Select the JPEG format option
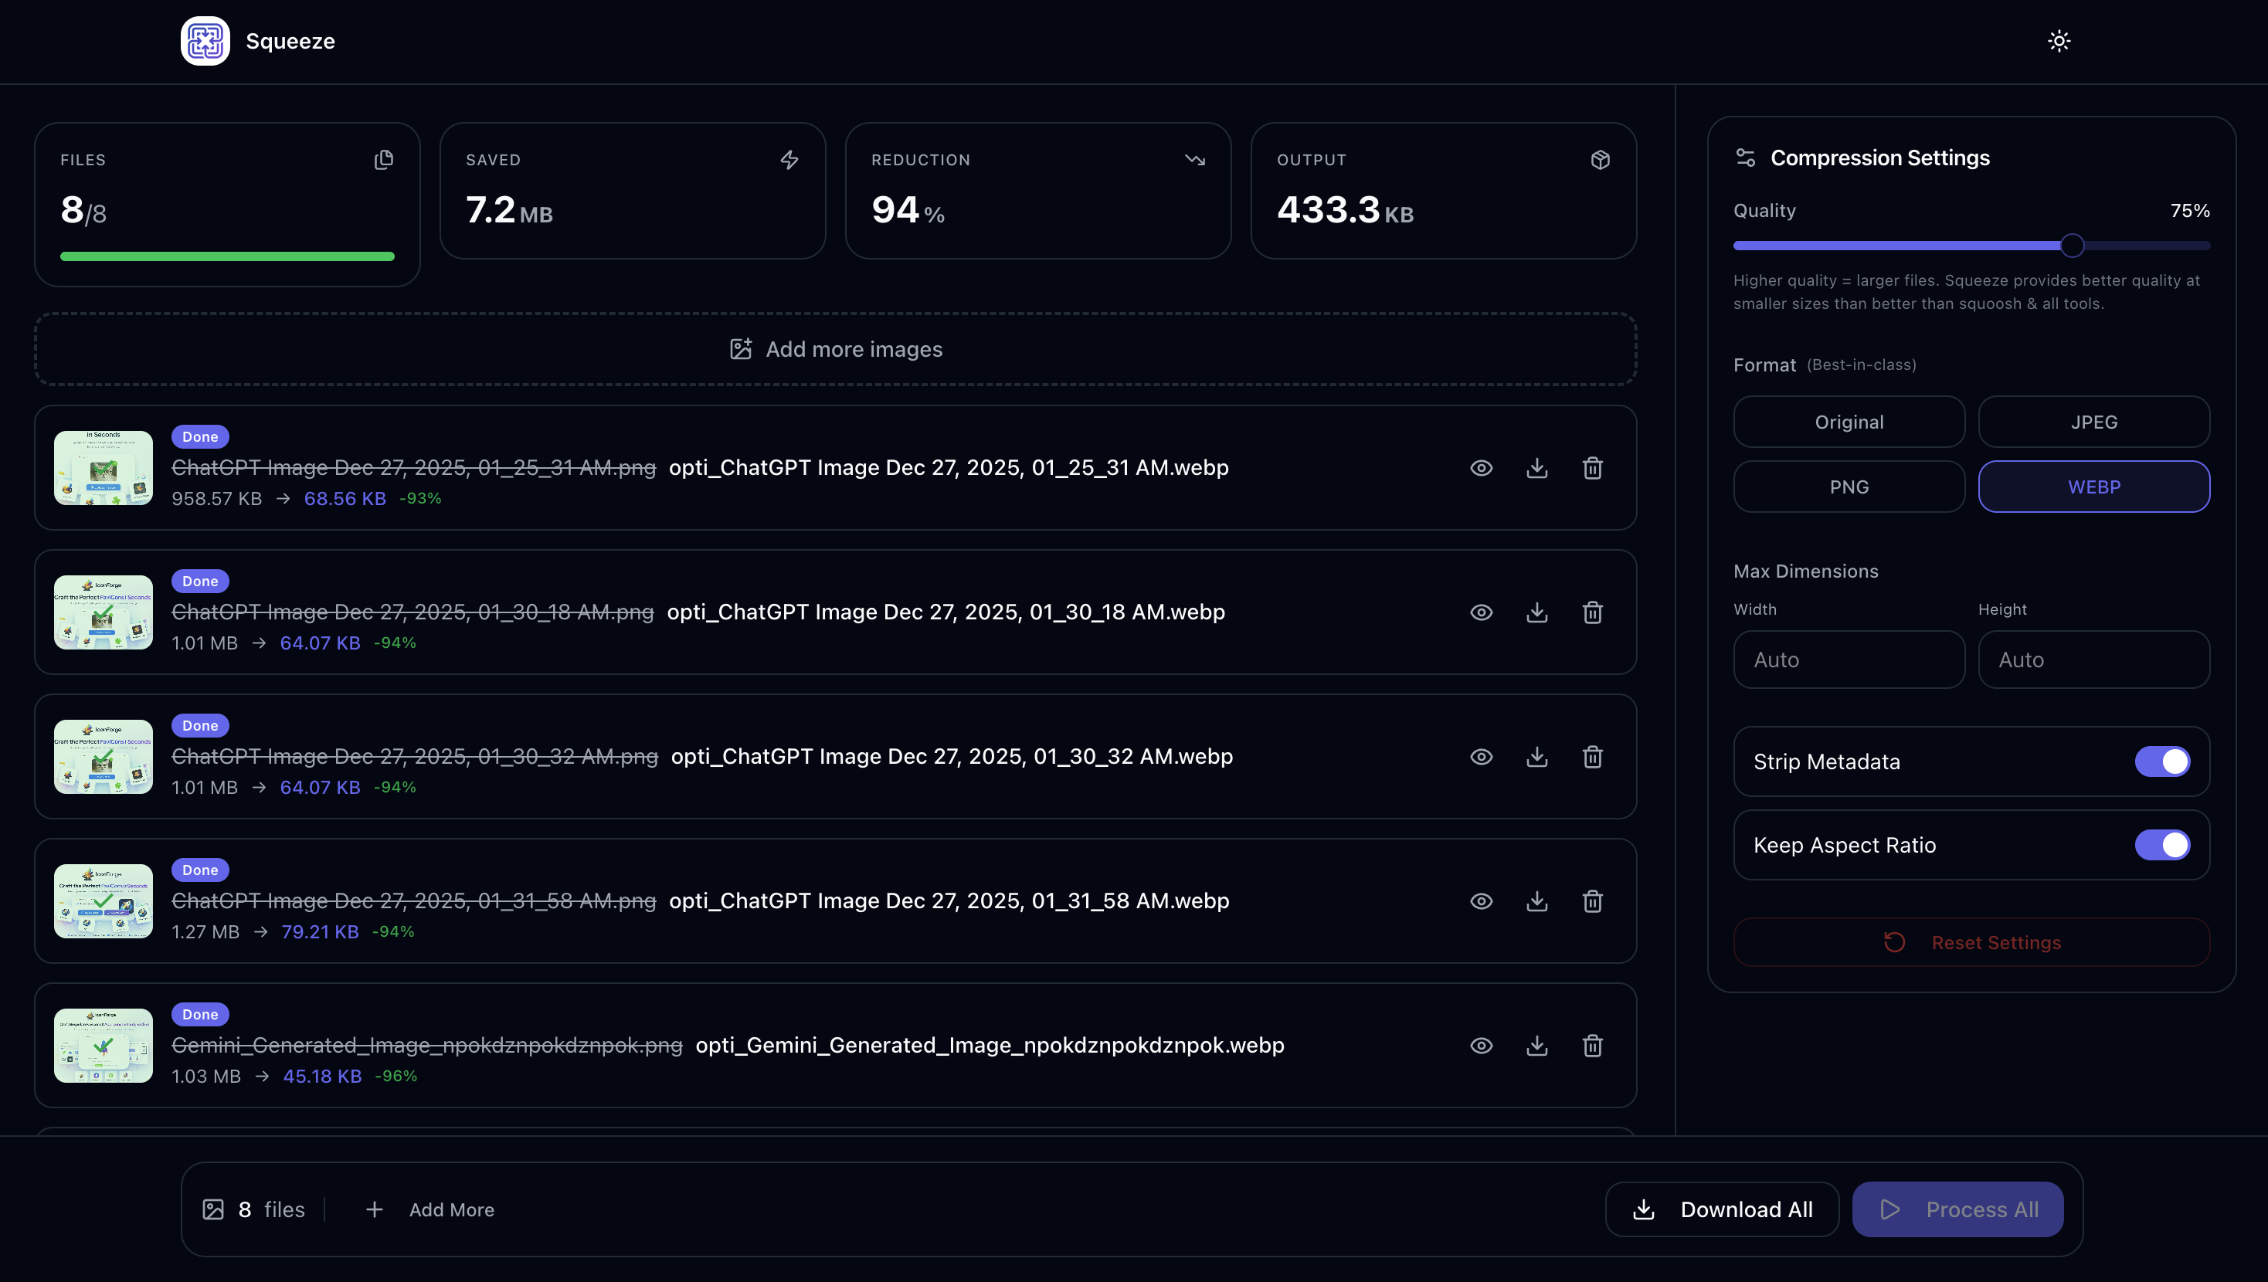Screen dimensions: 2268x1282 (x=2093, y=421)
